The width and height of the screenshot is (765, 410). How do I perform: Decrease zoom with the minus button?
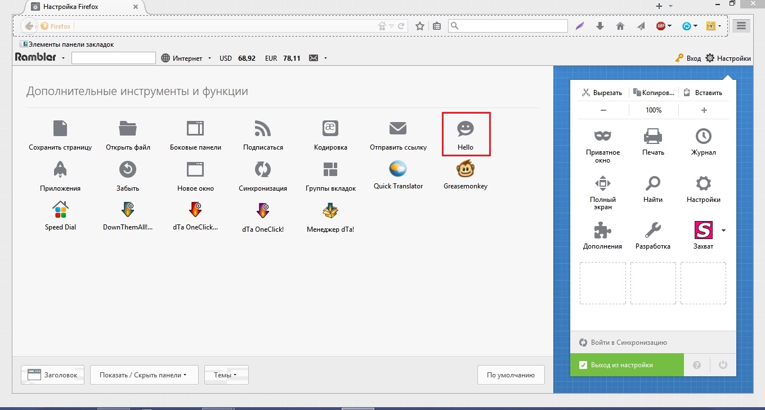coord(603,110)
